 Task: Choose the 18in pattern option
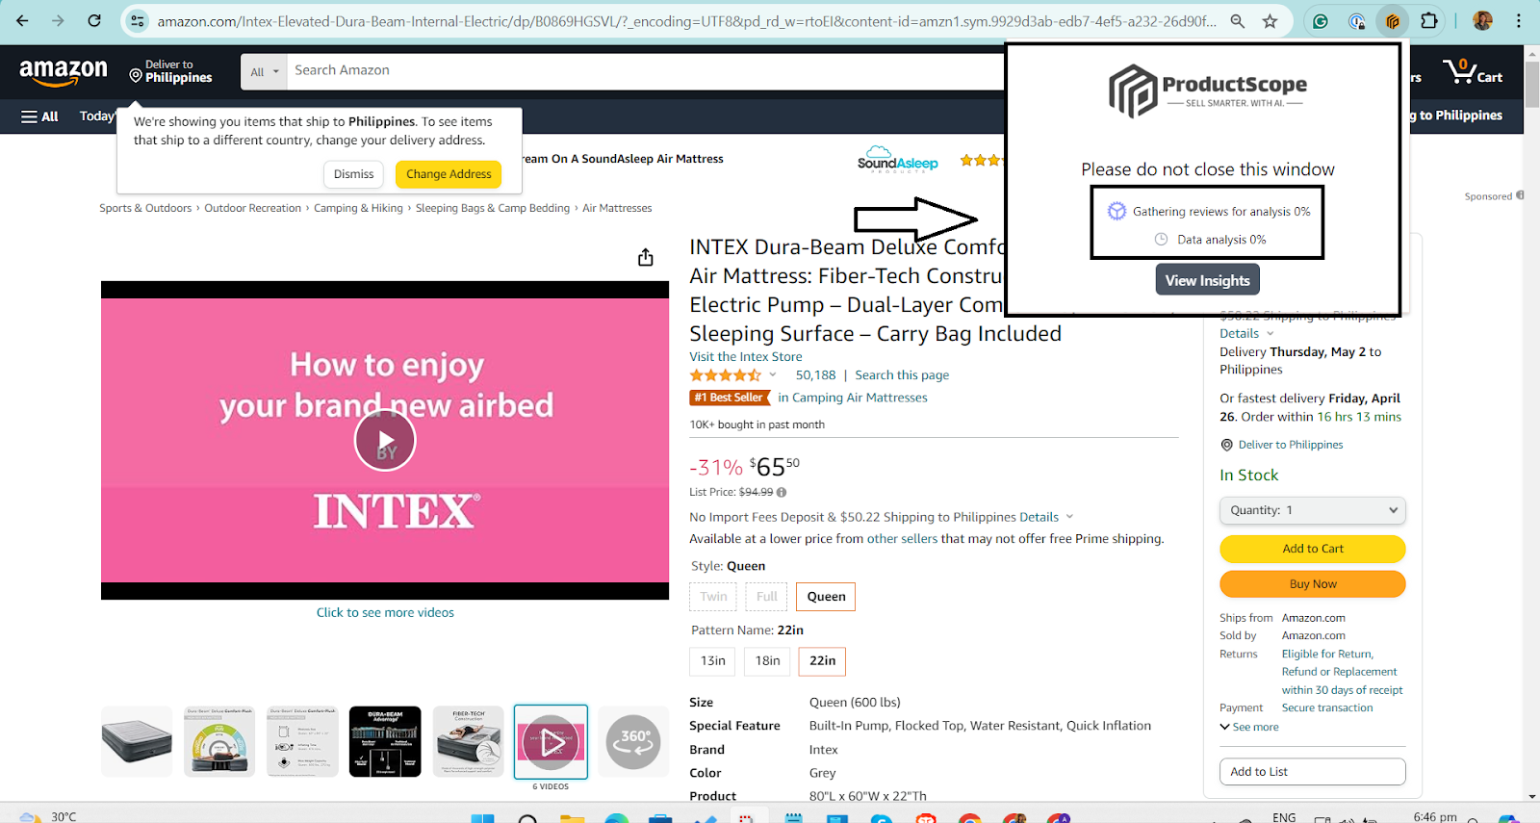(x=767, y=661)
